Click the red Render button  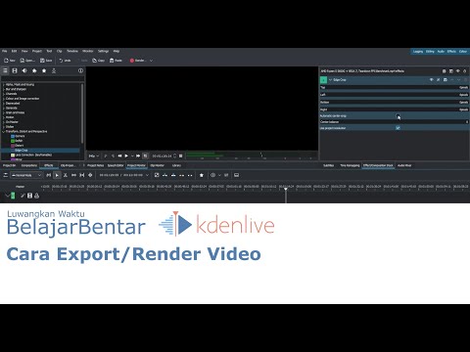coord(137,61)
